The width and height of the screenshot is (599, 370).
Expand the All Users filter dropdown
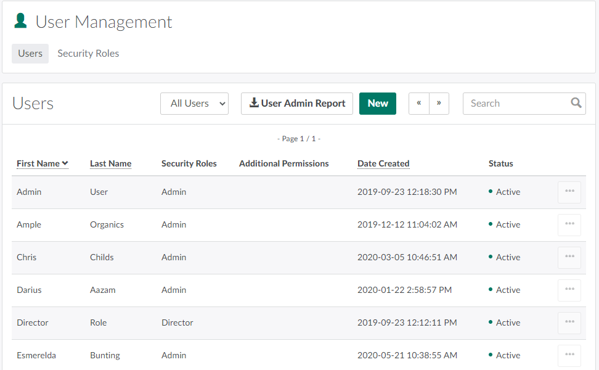point(194,104)
